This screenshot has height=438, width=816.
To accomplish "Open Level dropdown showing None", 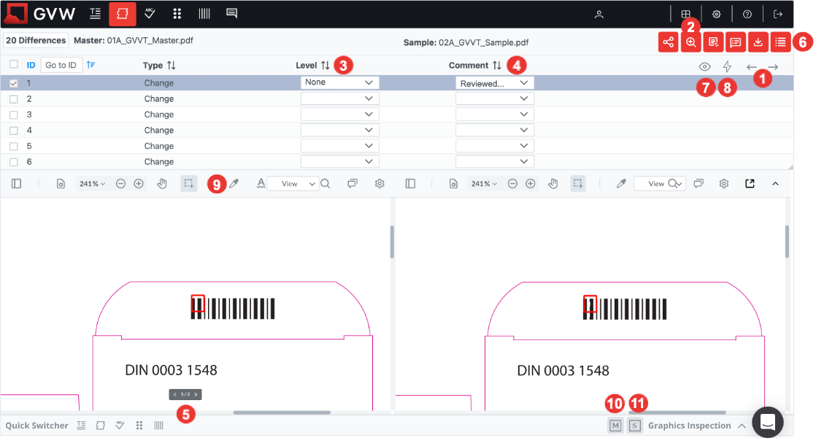I will coord(339,83).
